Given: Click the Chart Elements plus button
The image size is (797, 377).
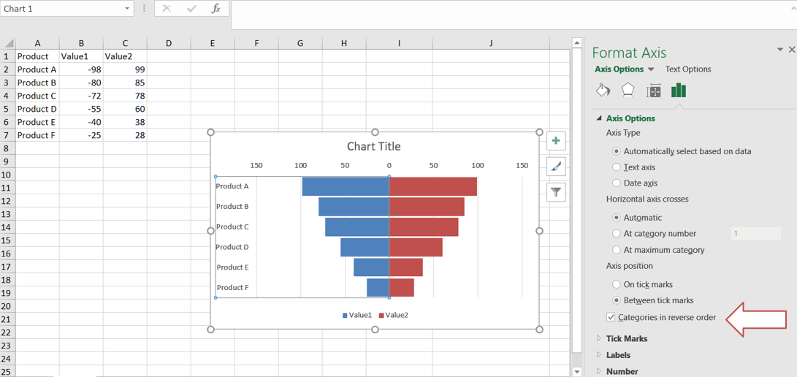Looking at the screenshot, I should 556,141.
